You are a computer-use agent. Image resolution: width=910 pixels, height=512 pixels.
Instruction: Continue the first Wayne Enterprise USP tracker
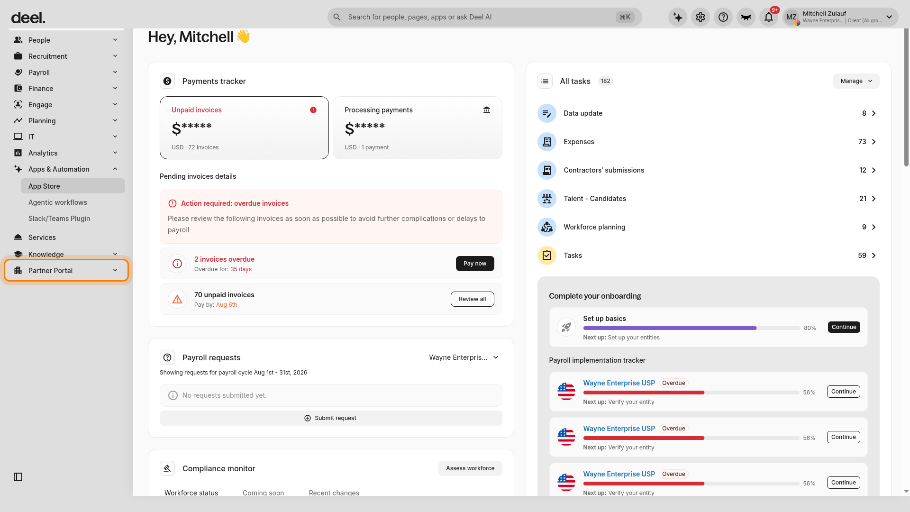coord(844,392)
